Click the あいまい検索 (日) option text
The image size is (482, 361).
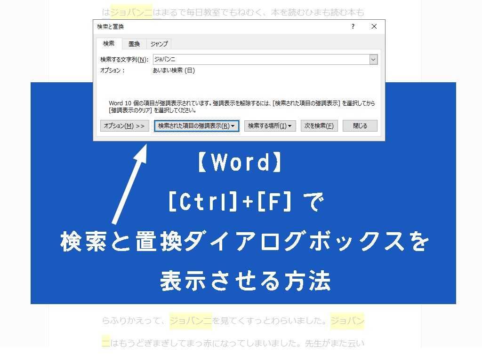point(174,71)
